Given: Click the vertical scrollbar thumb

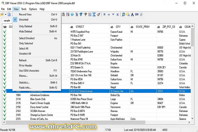Looking at the screenshot, I should (x=192, y=37).
